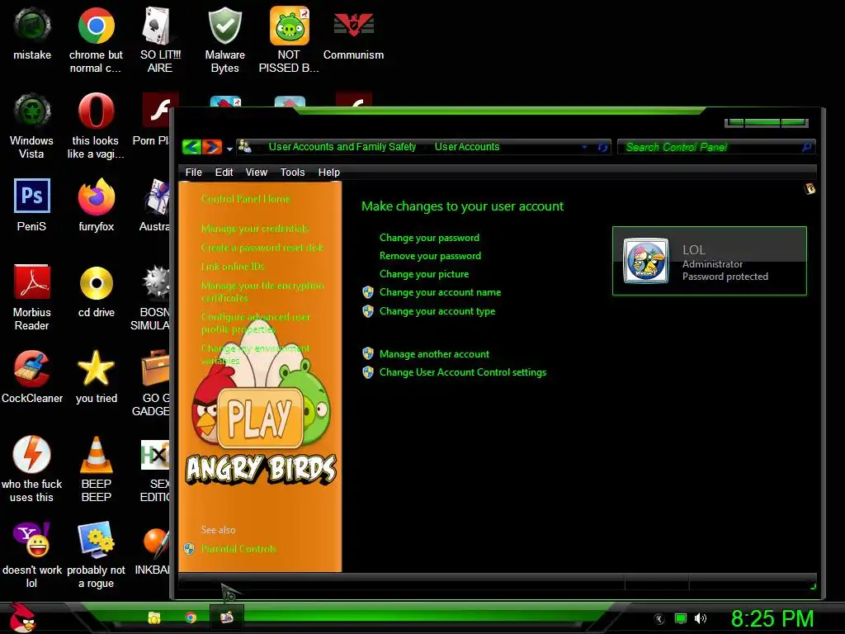845x634 pixels.
Task: Open the taskbar folder explorer icon
Action: tap(154, 617)
